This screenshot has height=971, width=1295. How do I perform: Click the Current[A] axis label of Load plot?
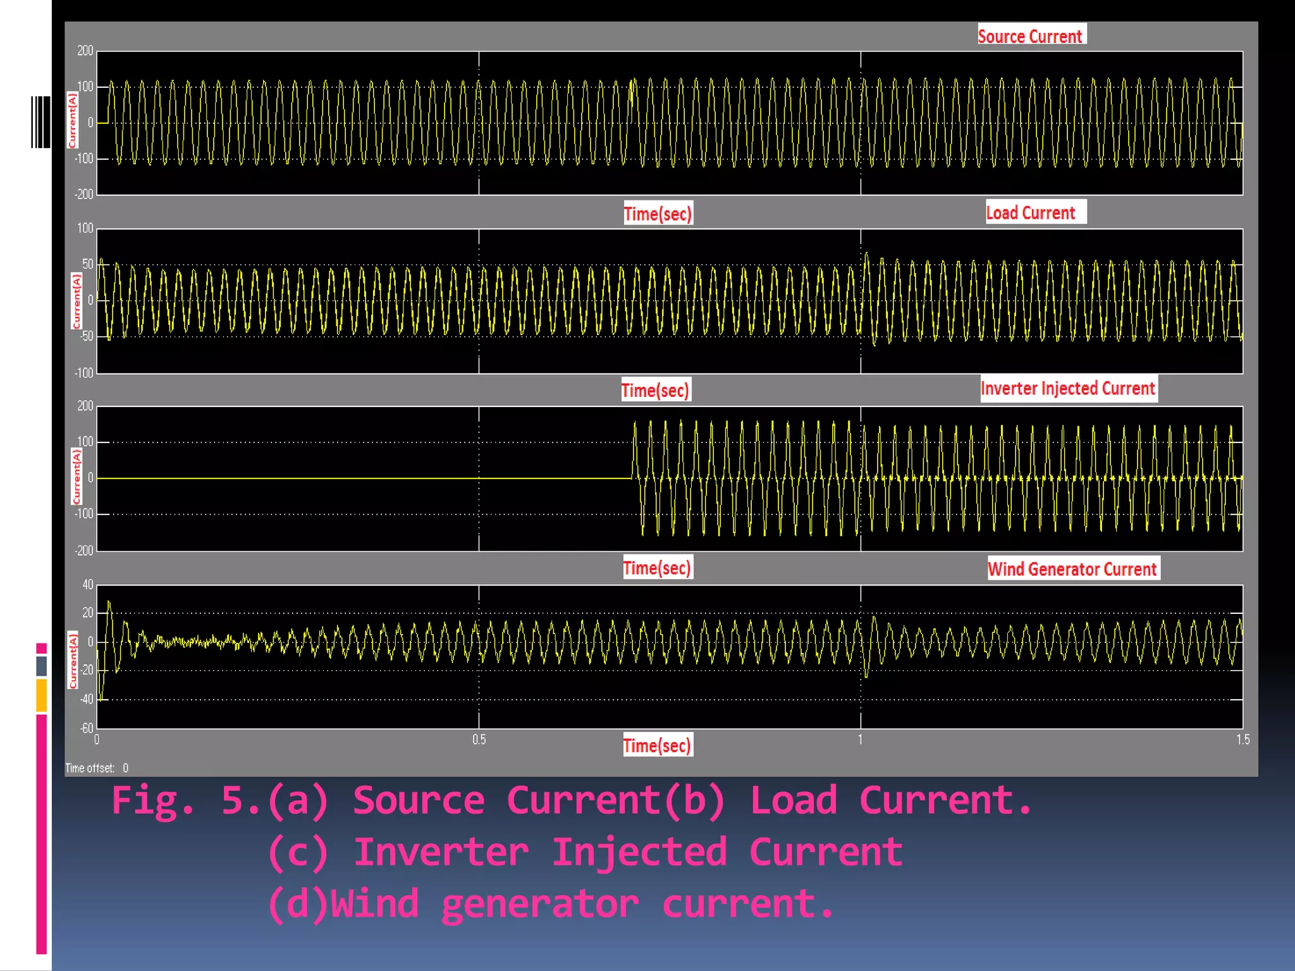coord(76,301)
